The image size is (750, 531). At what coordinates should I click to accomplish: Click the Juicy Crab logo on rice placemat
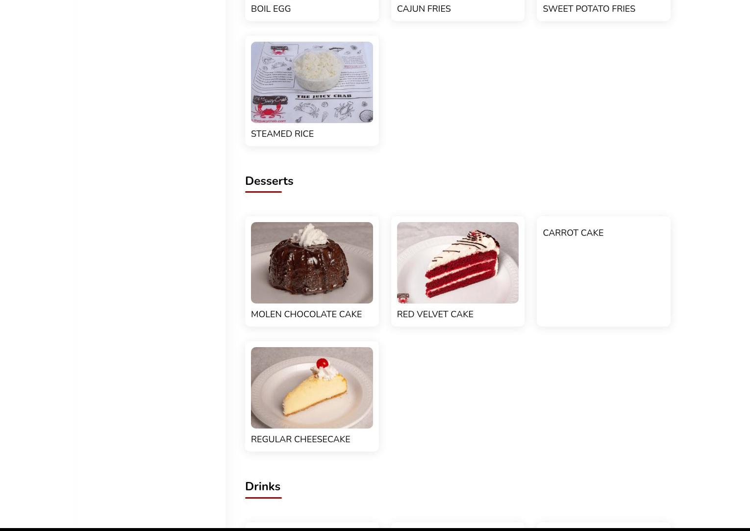click(x=269, y=107)
